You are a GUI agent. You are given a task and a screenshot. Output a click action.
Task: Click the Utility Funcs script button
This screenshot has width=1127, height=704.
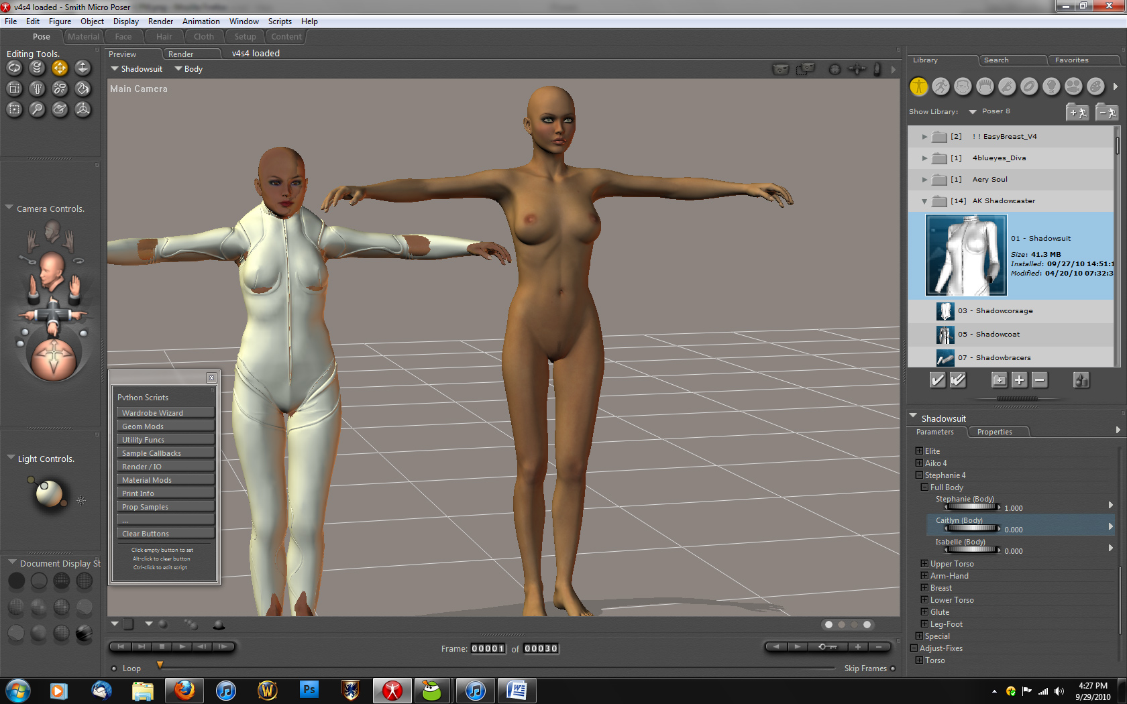[x=166, y=440]
